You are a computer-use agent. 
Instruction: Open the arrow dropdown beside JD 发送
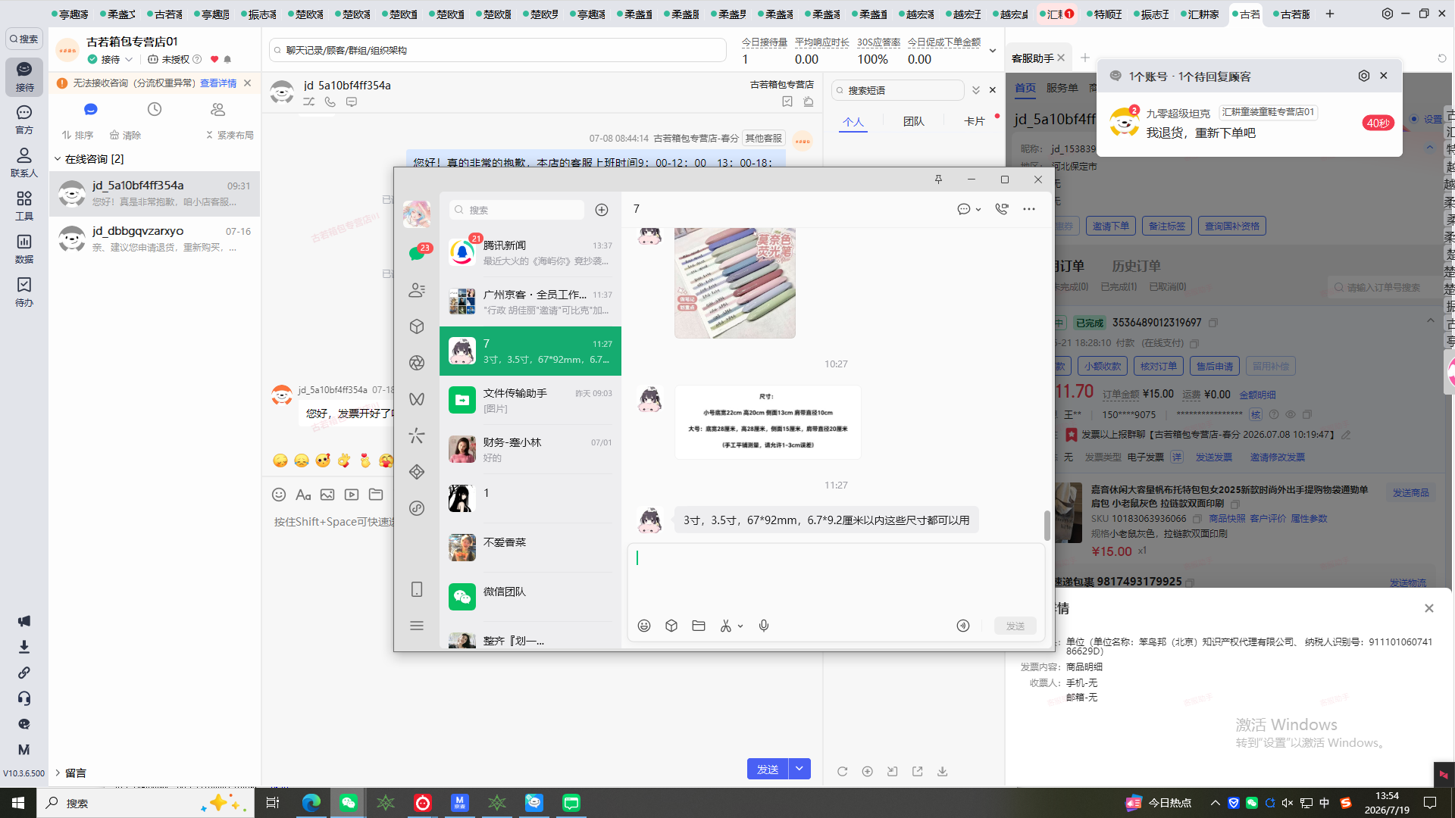pos(799,769)
